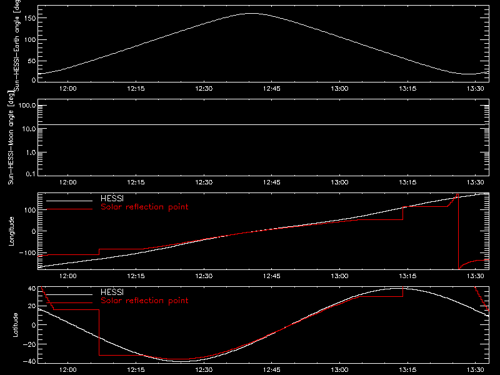Select "12:30" time label under the Earth angle plot
The width and height of the screenshot is (500, 375).
point(204,89)
